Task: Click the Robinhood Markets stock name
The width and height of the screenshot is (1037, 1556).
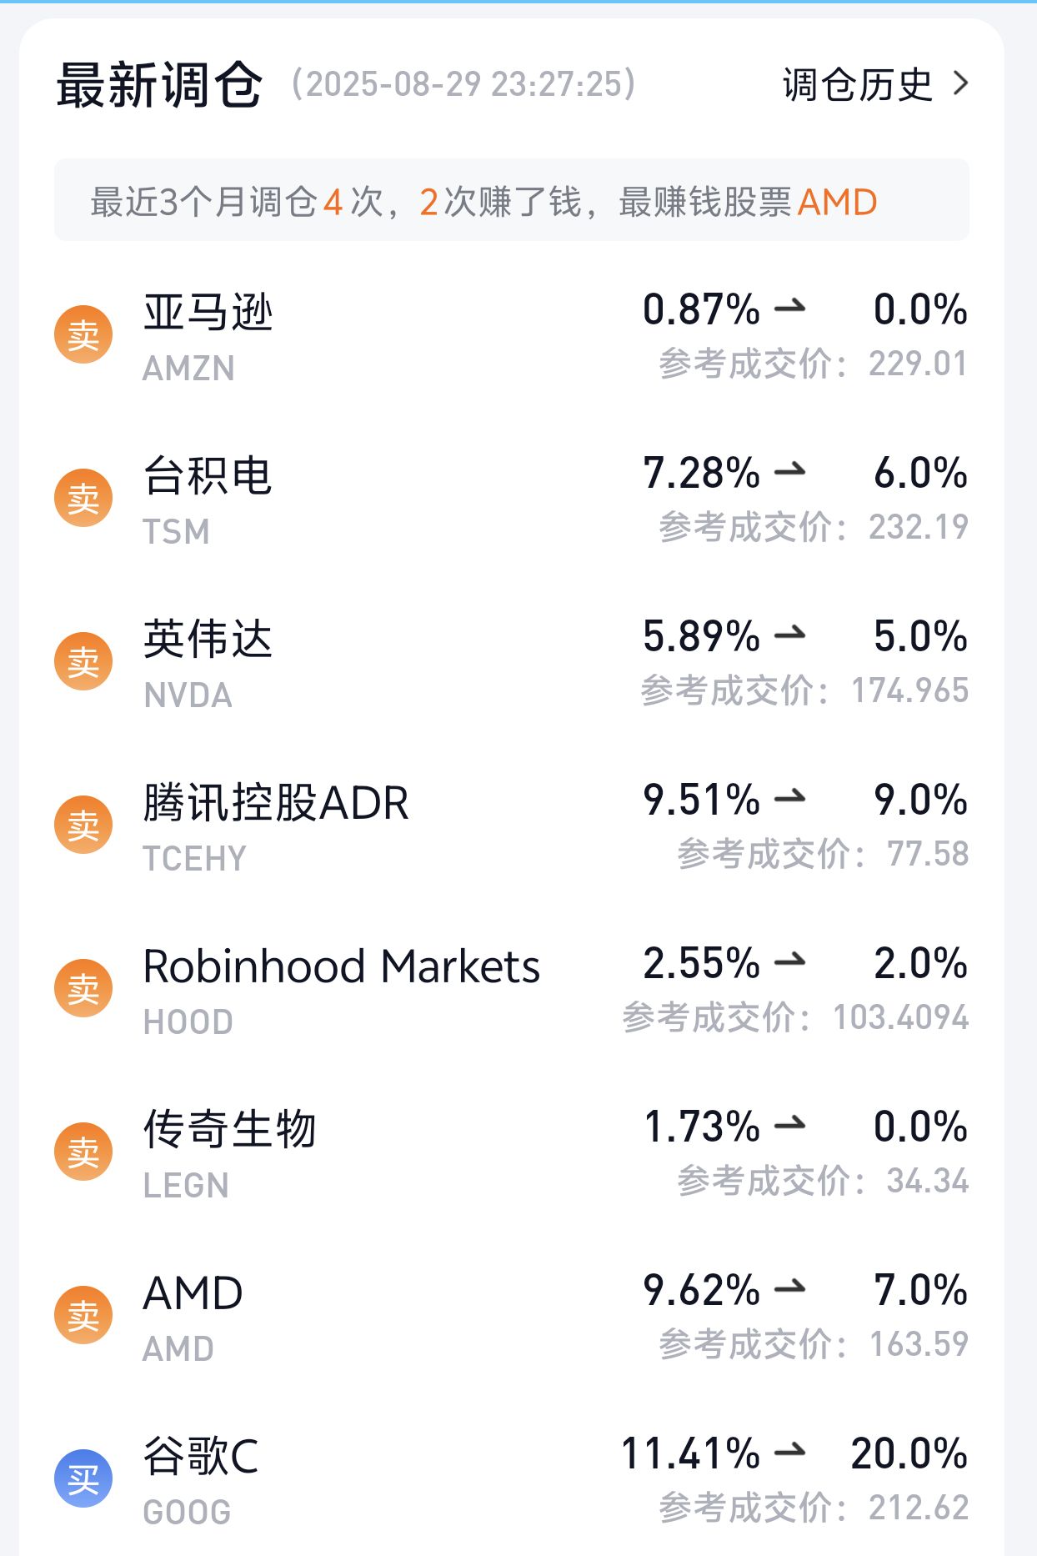Action: coord(341,966)
